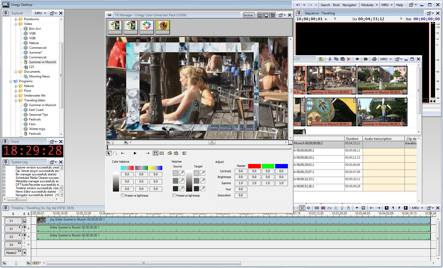Select the Bon Jovi sequence in Explorer

click(x=35, y=29)
